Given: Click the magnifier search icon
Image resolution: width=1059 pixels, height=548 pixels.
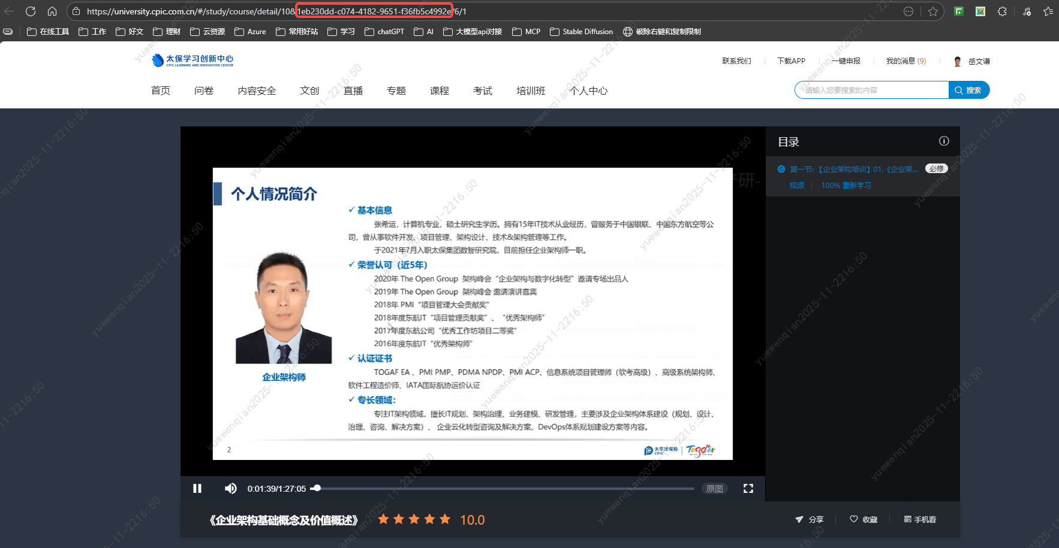Looking at the screenshot, I should click(x=960, y=90).
